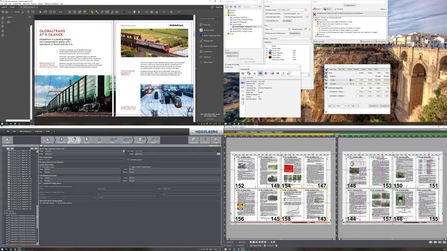Toggle the Simulate Overprinting checkbox
Image resolution: width=447 pixels, height=251 pixels.
(266, 13)
